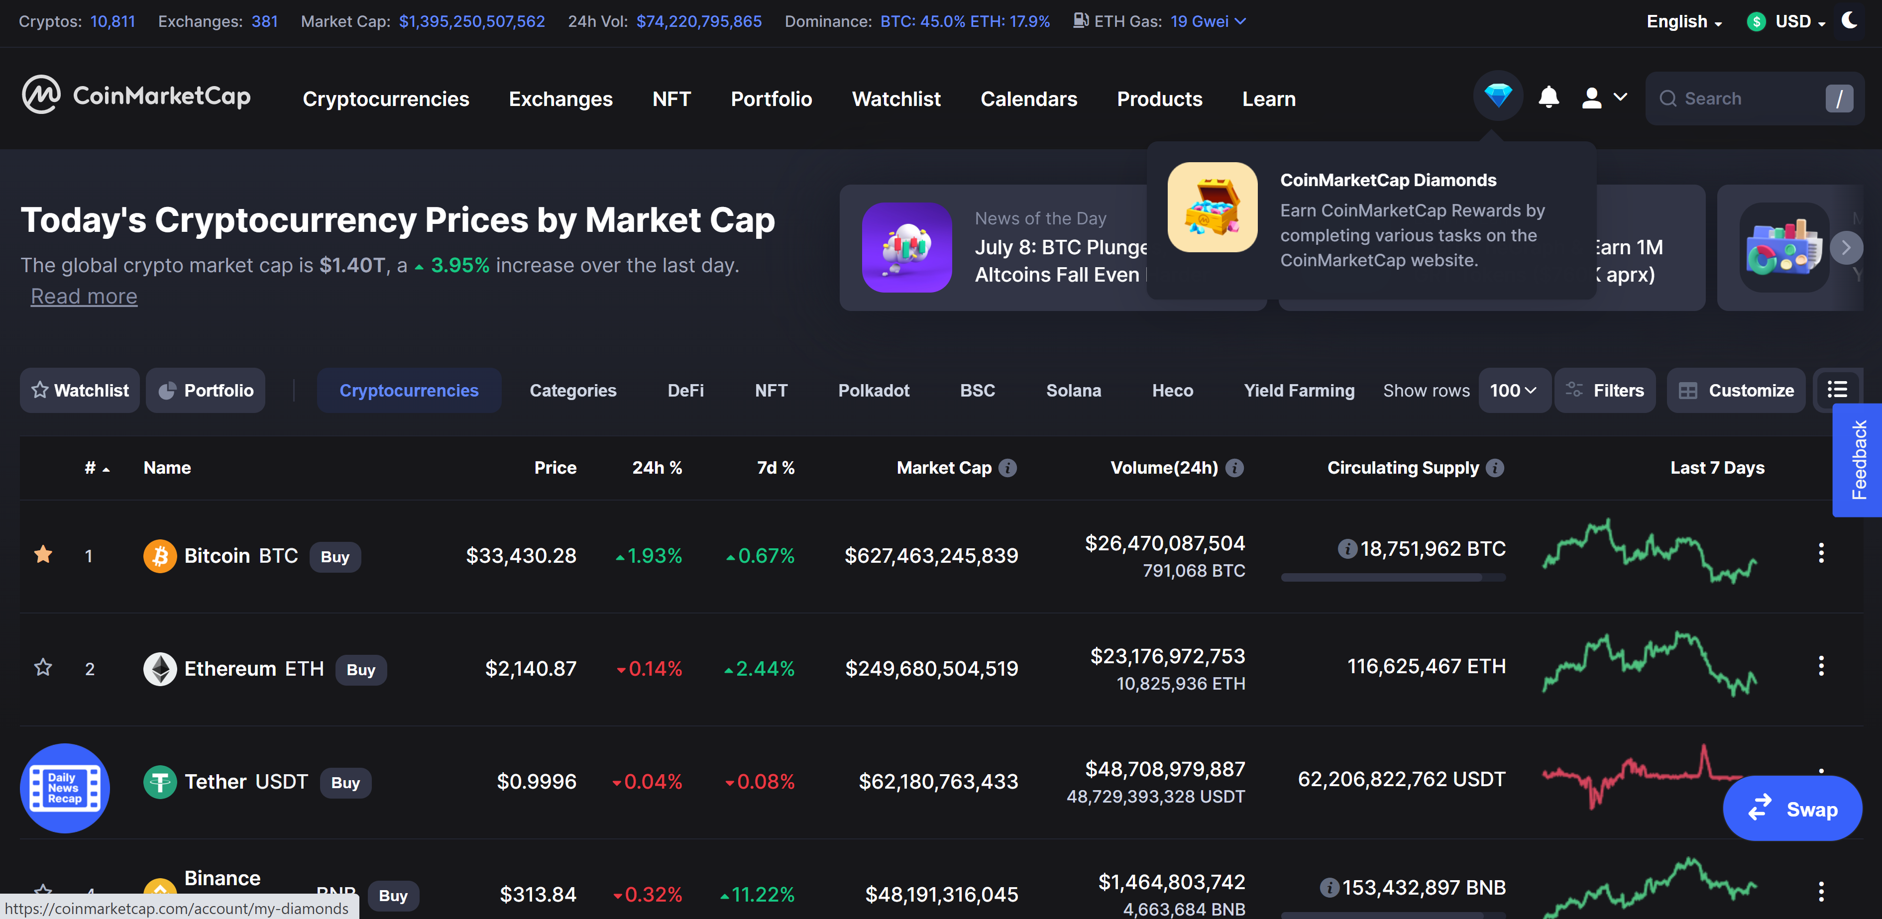Click the Portfolio pie-chart button
The height and width of the screenshot is (919, 1882).
coord(205,390)
